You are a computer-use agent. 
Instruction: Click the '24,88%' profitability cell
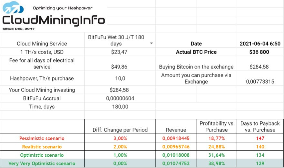216,147
